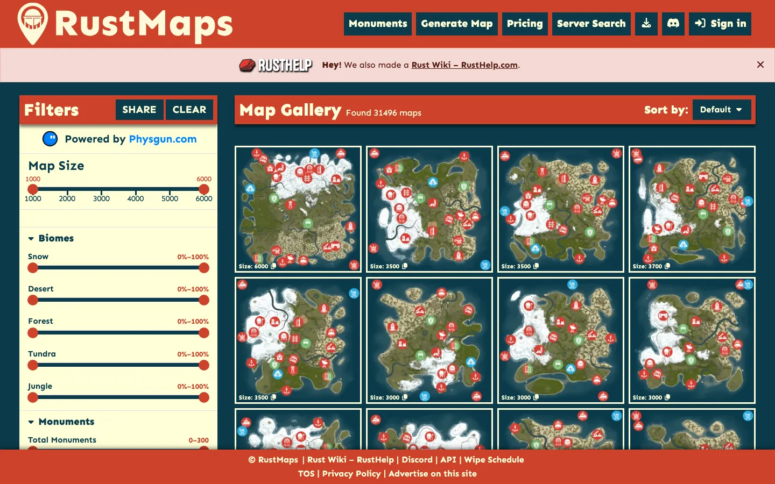Open footer Rust Wiki – RustHelp link
775x484 pixels.
(350, 460)
